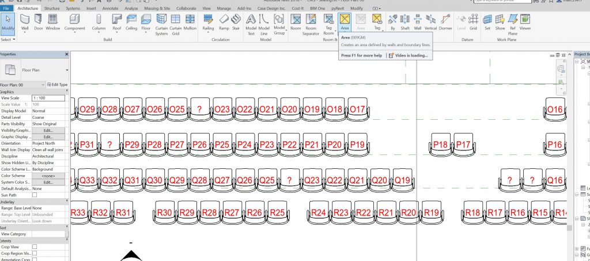Click Edit Type in Properties panel
This screenshot has height=261, width=590.
[57, 85]
